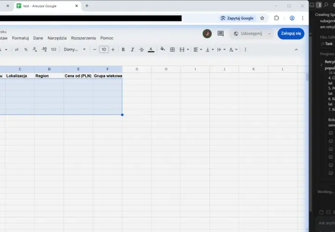Increase font size with plus button
Screen dimensions: 335x232
pyautogui.click(x=113, y=50)
